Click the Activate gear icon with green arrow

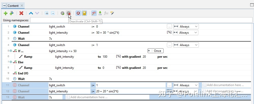62,13
